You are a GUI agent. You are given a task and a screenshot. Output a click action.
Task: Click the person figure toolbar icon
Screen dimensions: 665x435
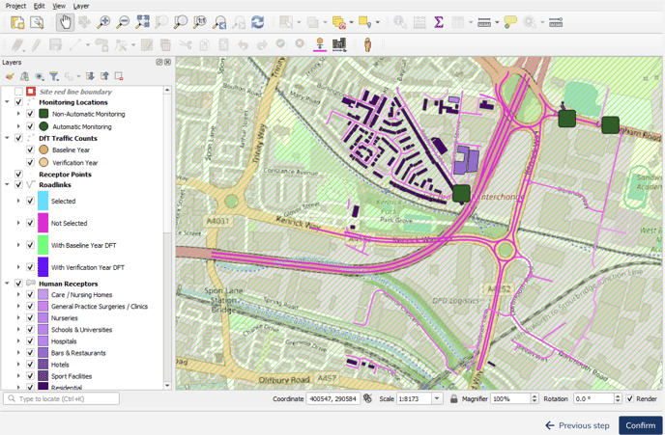[x=368, y=44]
